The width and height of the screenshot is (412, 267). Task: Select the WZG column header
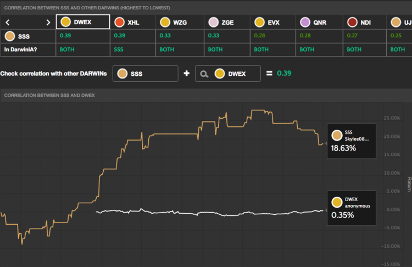[x=180, y=22]
